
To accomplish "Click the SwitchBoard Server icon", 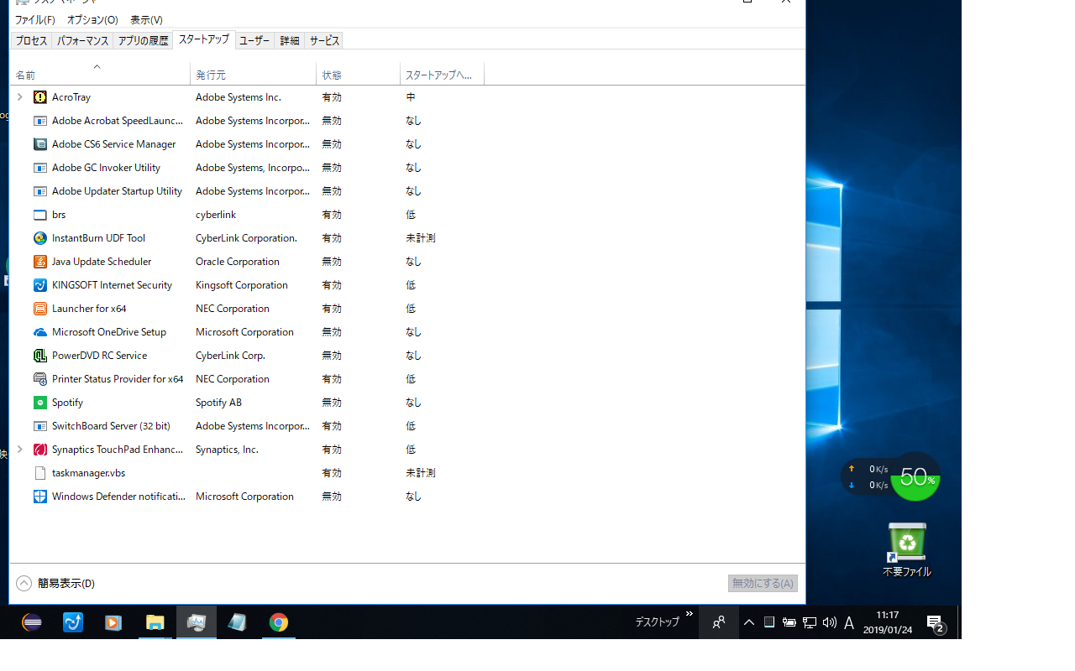I will pos(39,426).
